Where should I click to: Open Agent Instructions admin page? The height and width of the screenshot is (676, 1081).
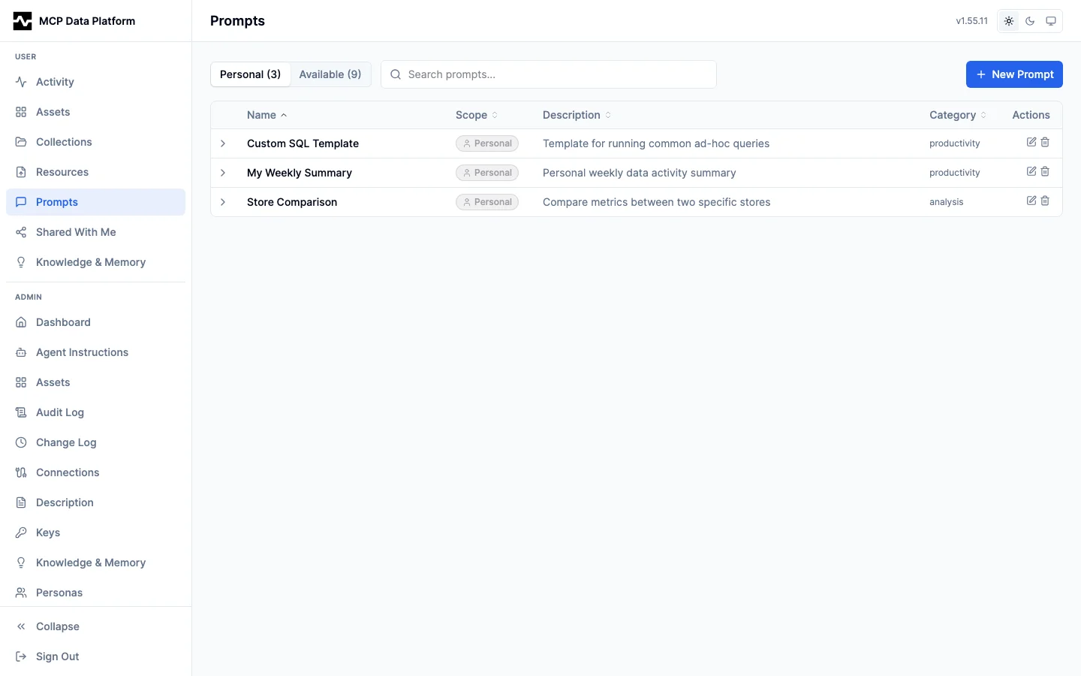[82, 352]
